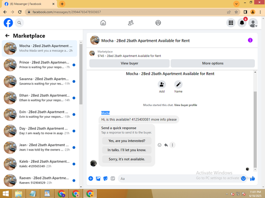This screenshot has height=198, width=265.
Task: Send quick response 'Yes, are you interested?'
Action: (127, 141)
